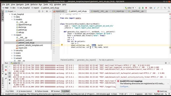Toggle the Project tool window stripe

point(3,15)
